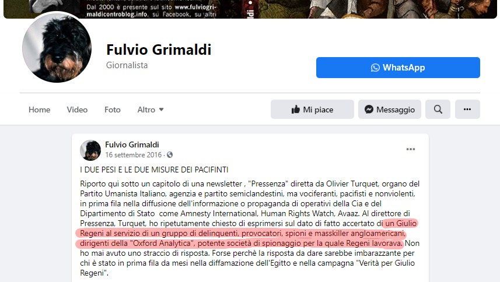Image resolution: width=500 pixels, height=282 pixels.
Task: Click the Messenger icon in Messaggio button
Action: pyautogui.click(x=369, y=109)
